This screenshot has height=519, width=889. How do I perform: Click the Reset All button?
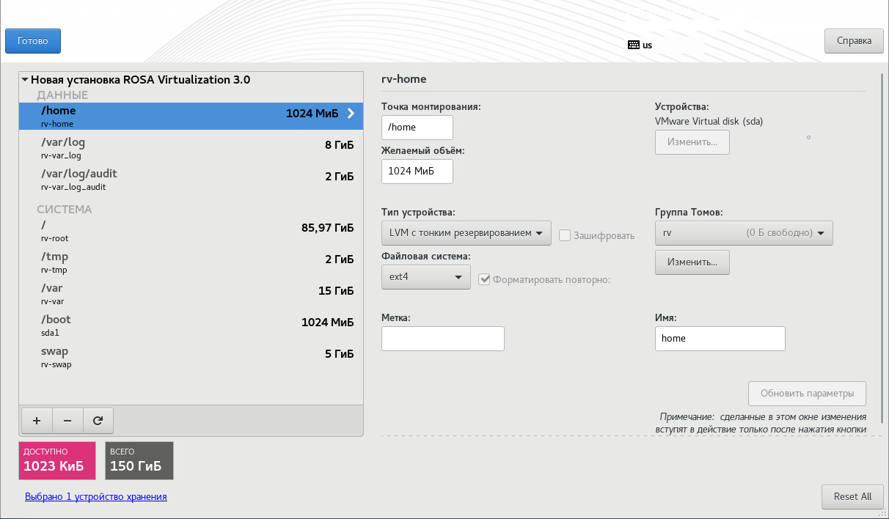coord(852,496)
